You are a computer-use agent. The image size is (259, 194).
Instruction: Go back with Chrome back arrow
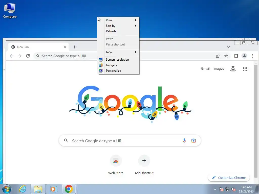[x=12, y=56]
